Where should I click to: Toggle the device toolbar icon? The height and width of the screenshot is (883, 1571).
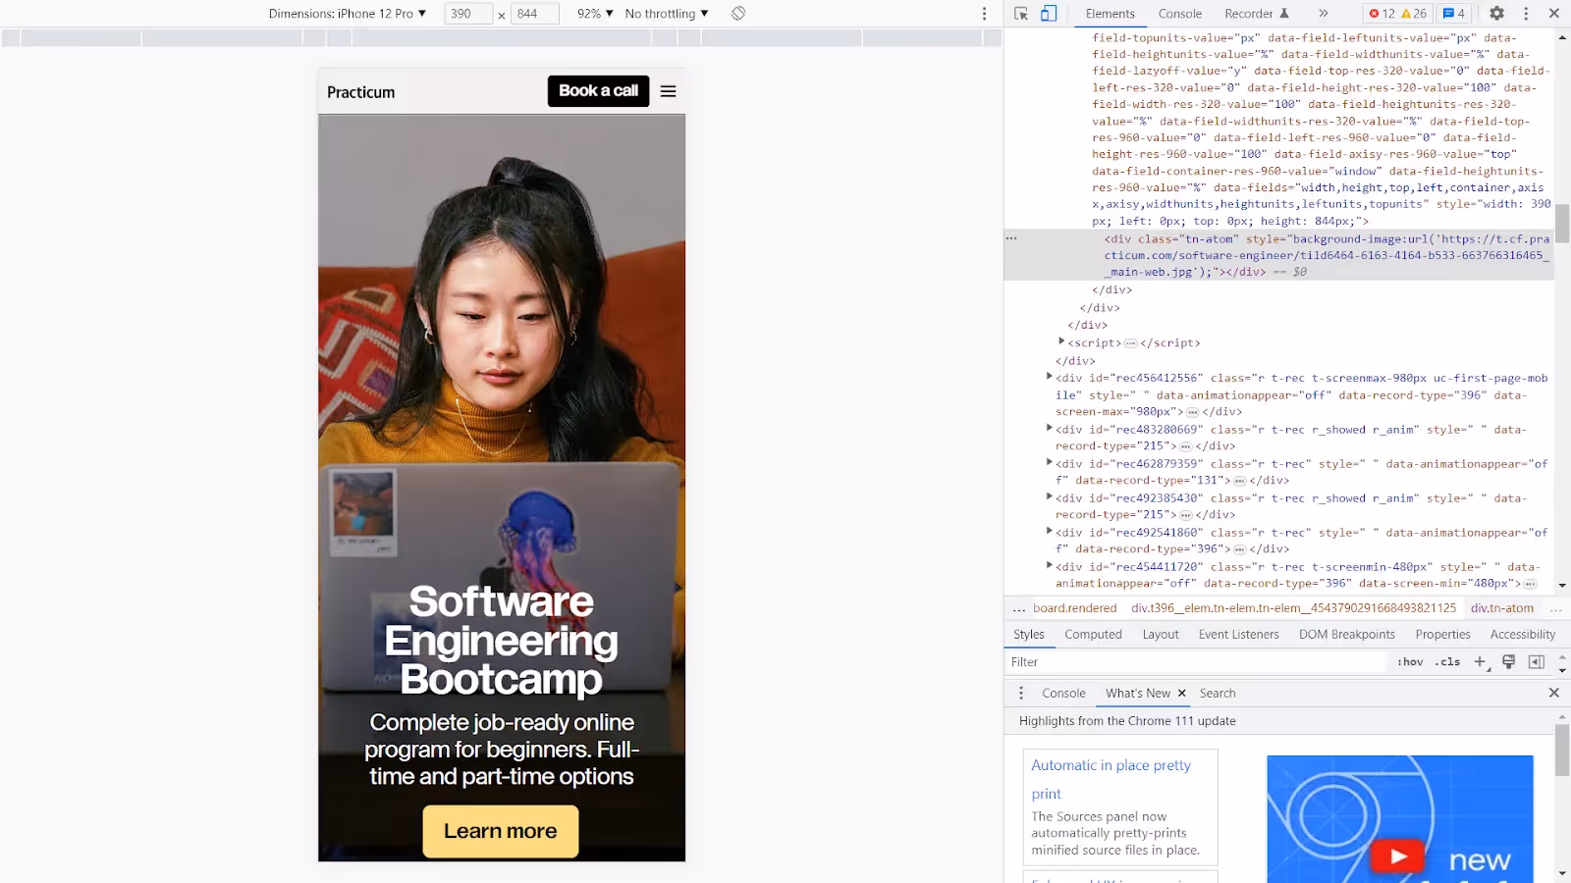[1049, 14]
